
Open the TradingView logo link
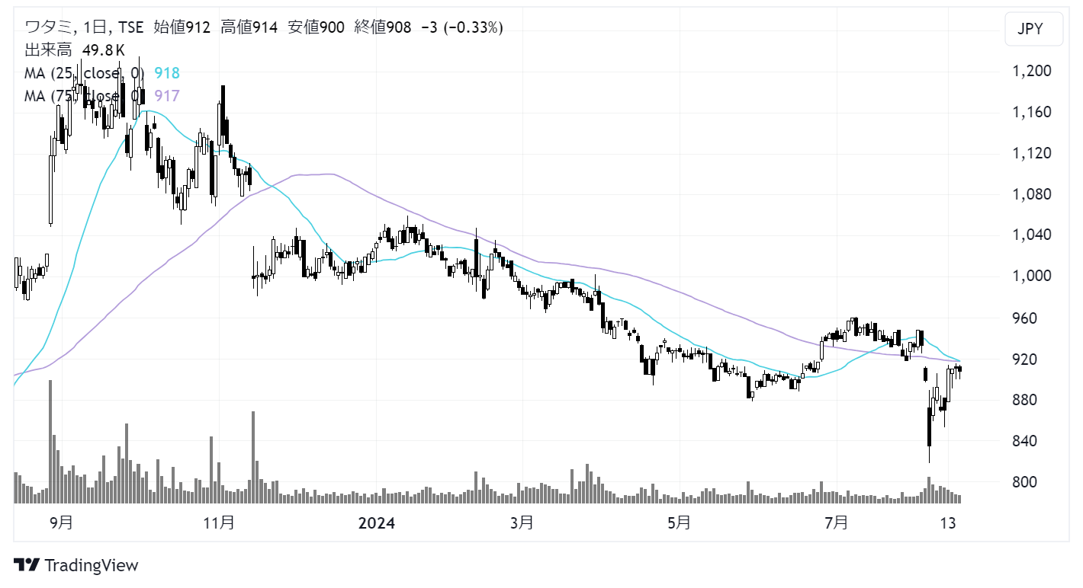(76, 565)
